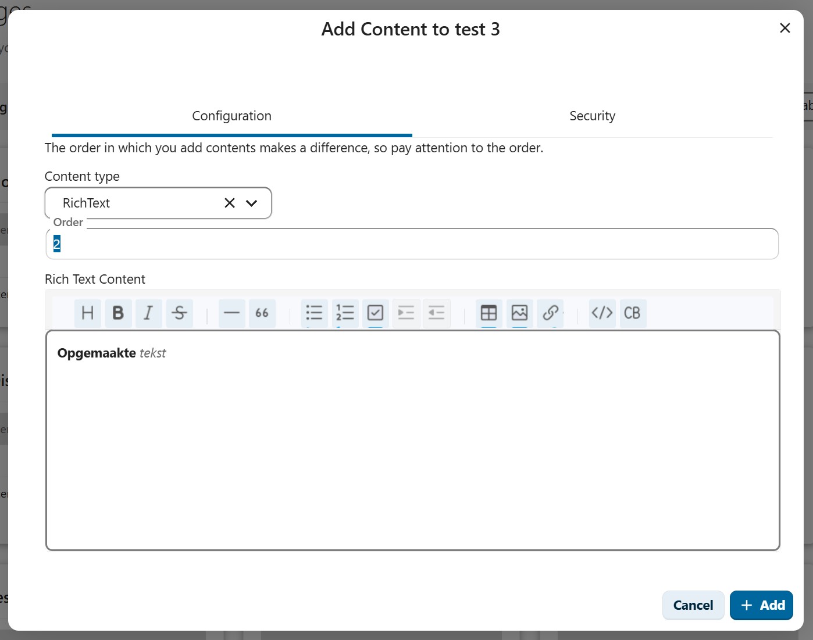Toggle the task list option
The width and height of the screenshot is (813, 640).
coord(375,313)
